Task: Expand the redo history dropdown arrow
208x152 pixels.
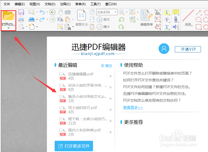Action: [47, 20]
